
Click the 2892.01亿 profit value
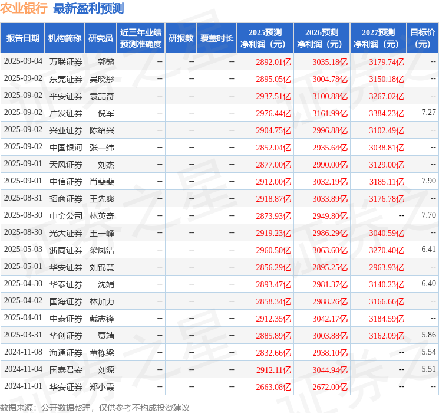click(x=273, y=62)
